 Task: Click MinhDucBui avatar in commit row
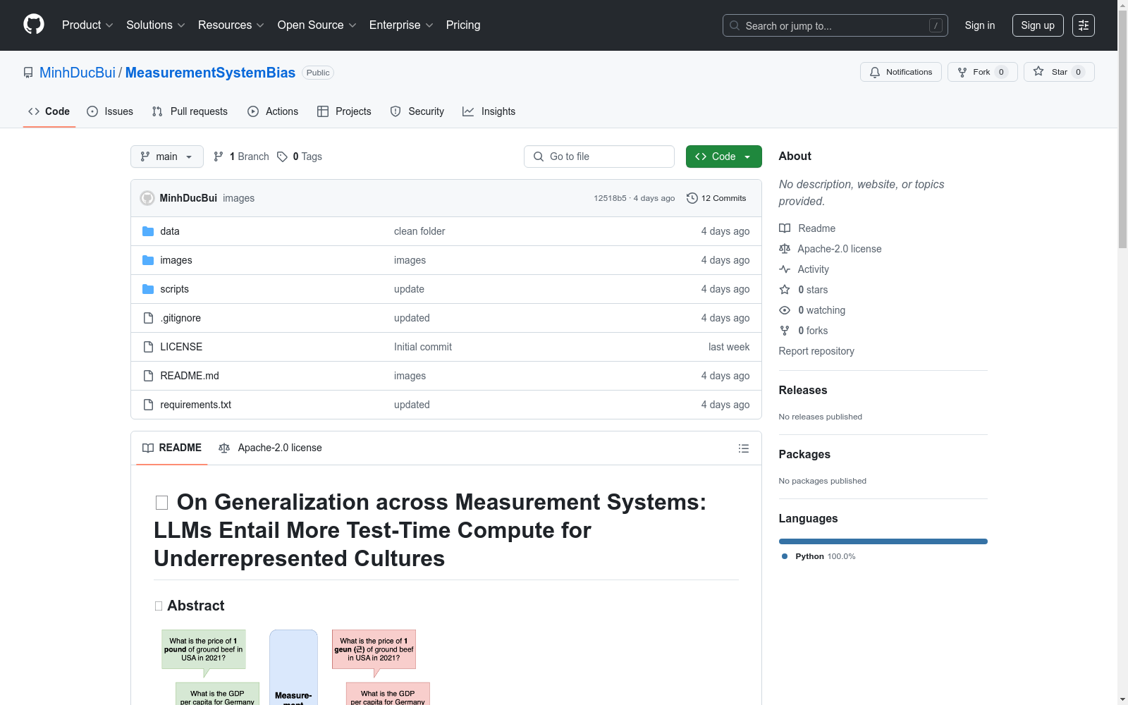click(147, 198)
